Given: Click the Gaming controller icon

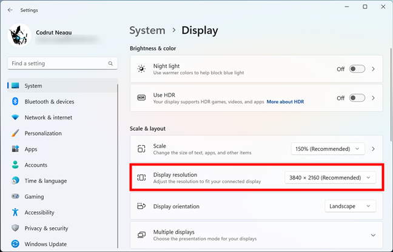Looking at the screenshot, I should (15, 197).
